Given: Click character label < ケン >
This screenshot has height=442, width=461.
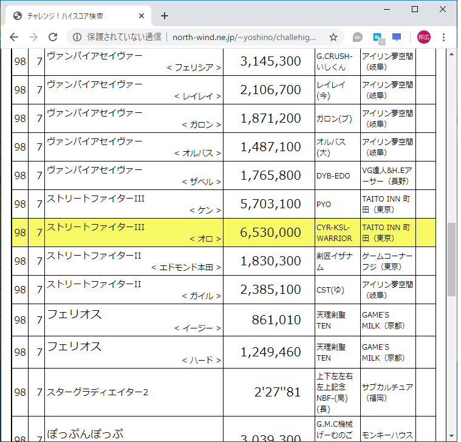Looking at the screenshot, I should coord(205,210).
